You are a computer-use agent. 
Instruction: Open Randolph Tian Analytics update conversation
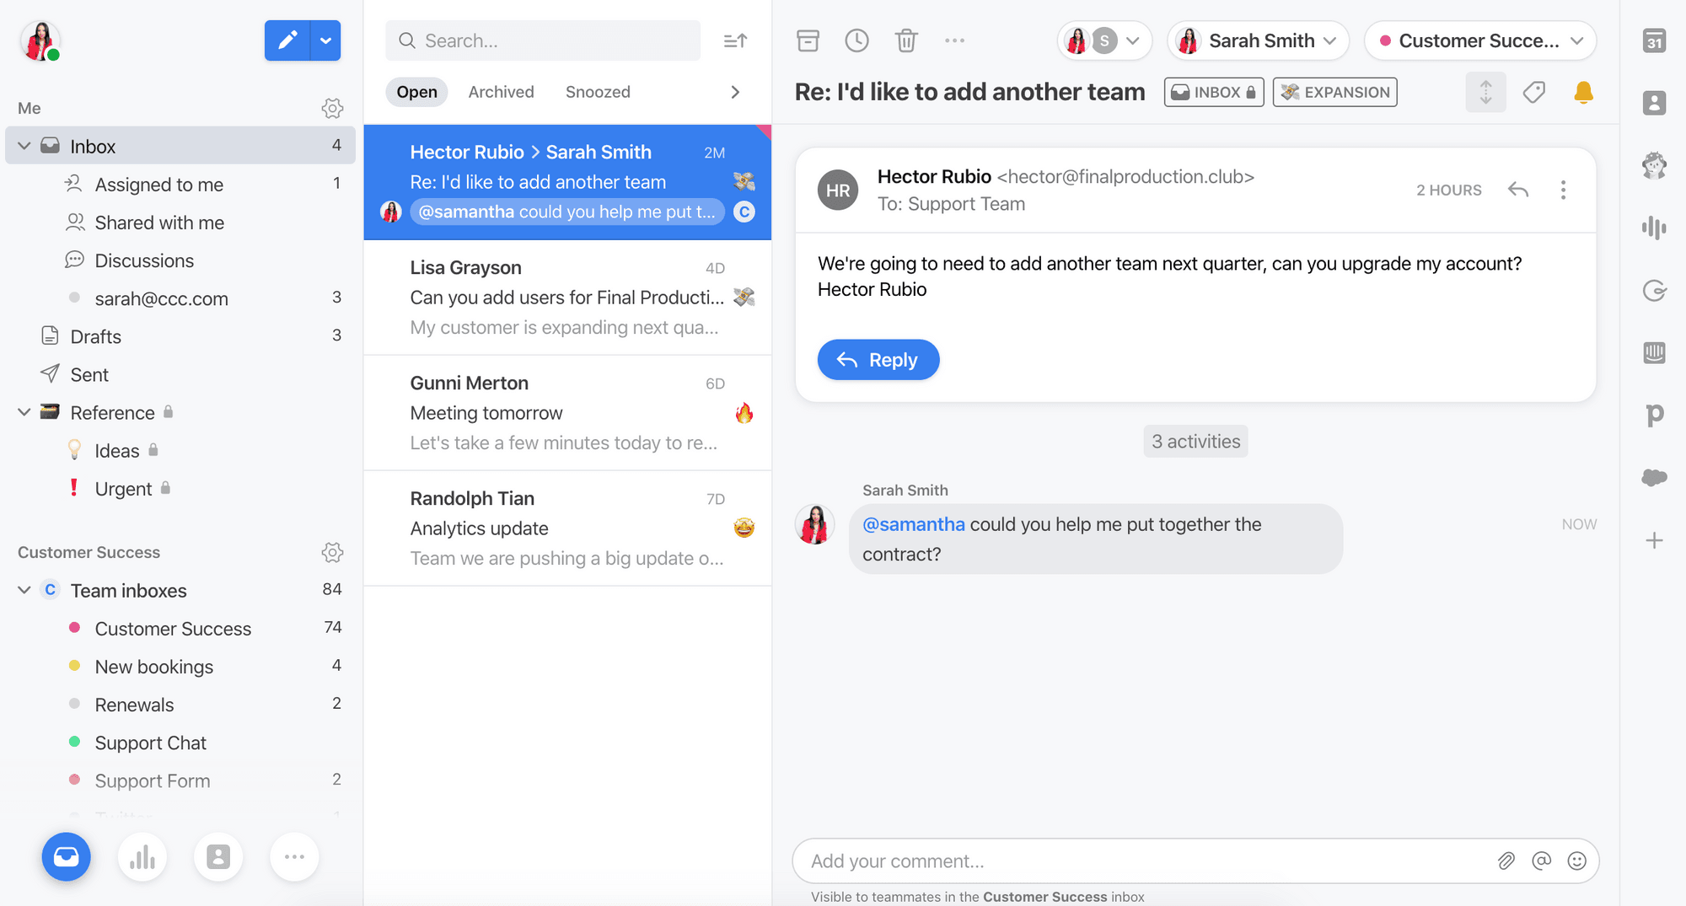click(567, 528)
